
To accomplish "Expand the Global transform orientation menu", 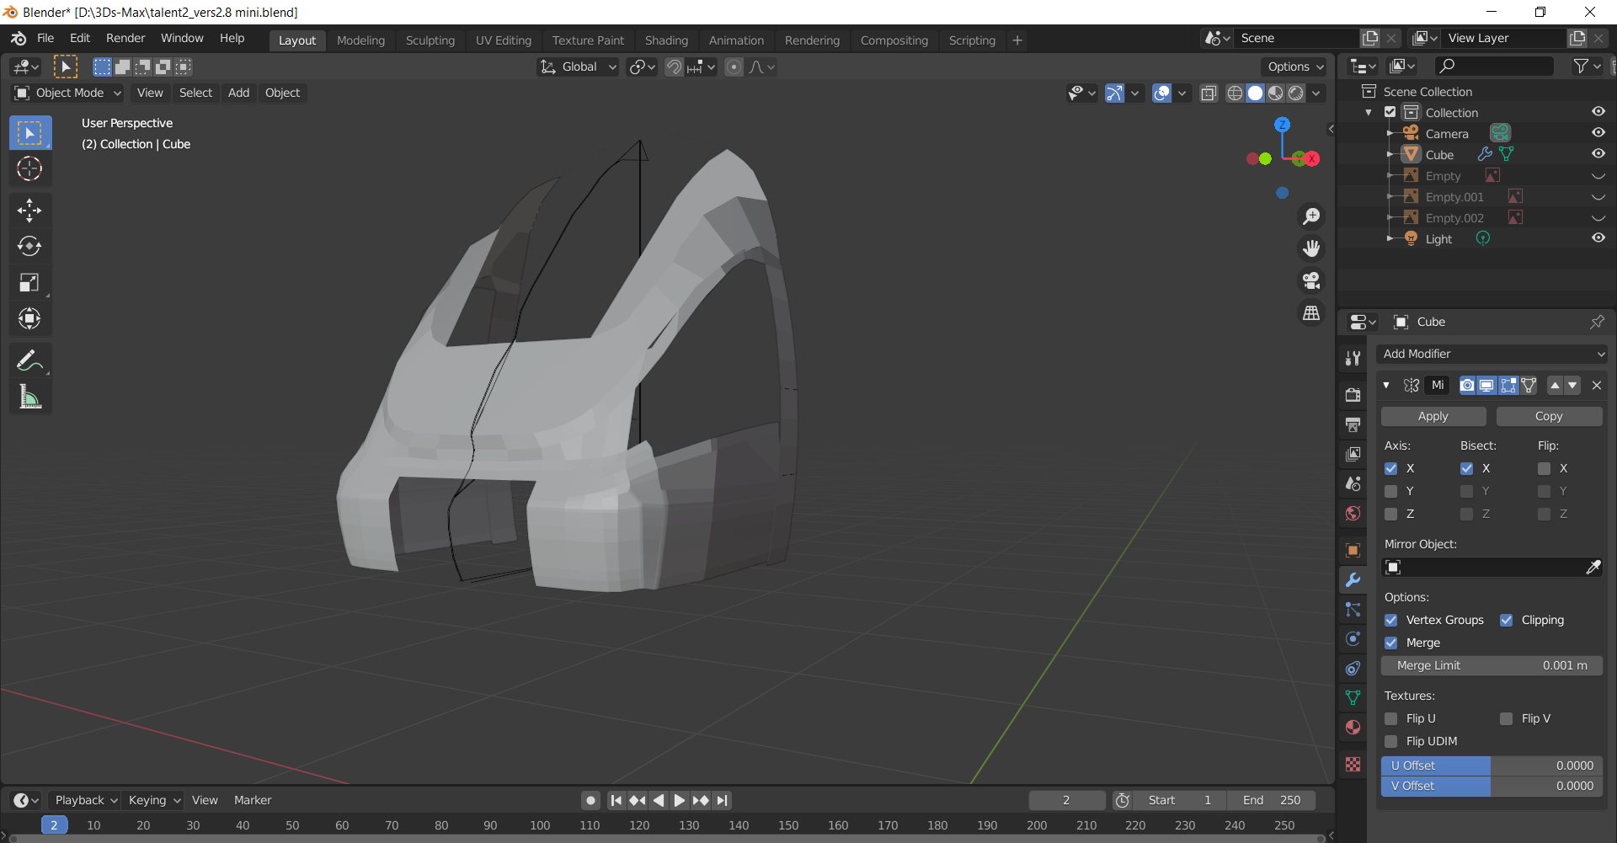I will coord(579,67).
